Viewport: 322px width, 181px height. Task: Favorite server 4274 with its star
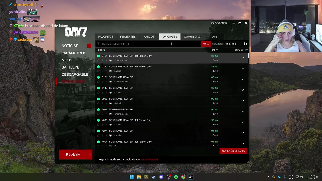pyautogui.click(x=98, y=135)
